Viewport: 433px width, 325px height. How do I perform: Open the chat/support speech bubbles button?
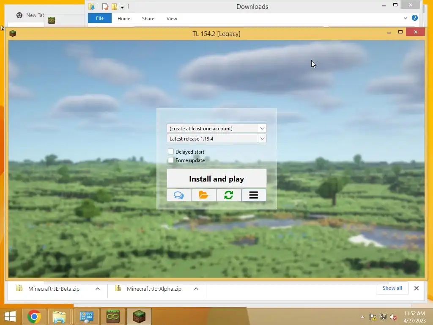pyautogui.click(x=179, y=195)
